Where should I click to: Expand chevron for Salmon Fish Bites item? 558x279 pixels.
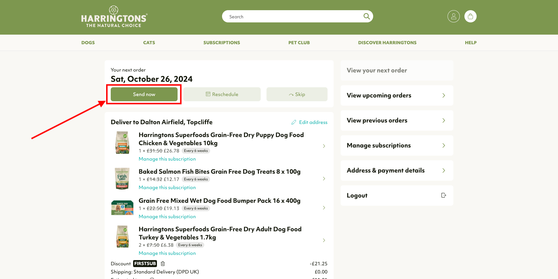point(324,179)
